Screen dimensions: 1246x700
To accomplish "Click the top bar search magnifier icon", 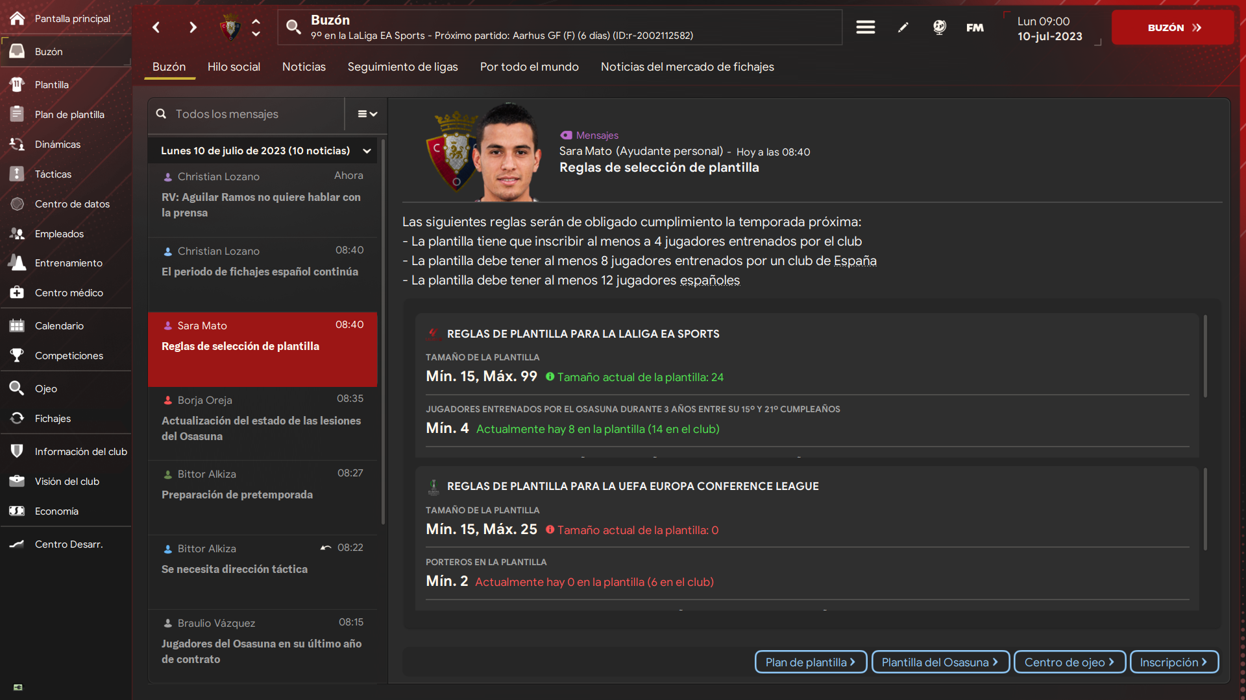I will [x=294, y=27].
